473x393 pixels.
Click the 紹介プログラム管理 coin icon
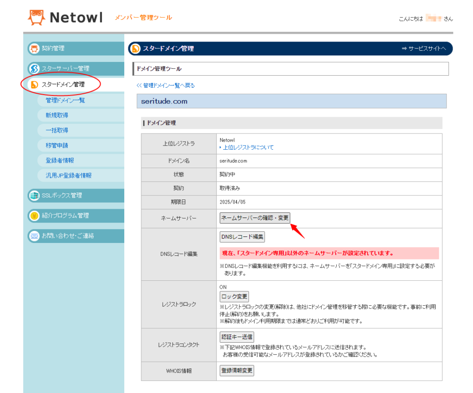pos(34,216)
